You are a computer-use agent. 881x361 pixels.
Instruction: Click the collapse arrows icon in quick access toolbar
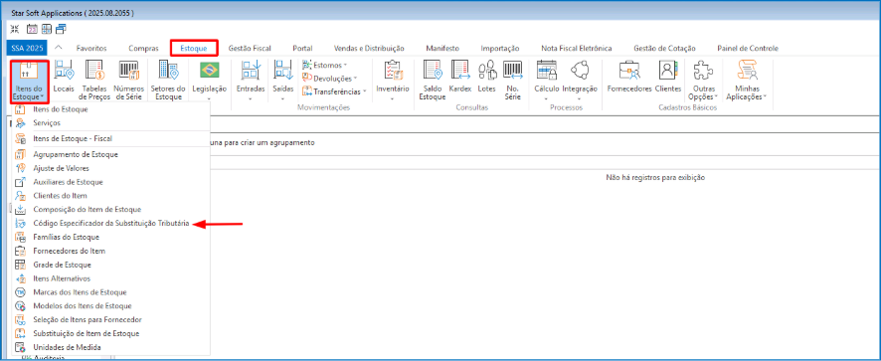[15, 29]
